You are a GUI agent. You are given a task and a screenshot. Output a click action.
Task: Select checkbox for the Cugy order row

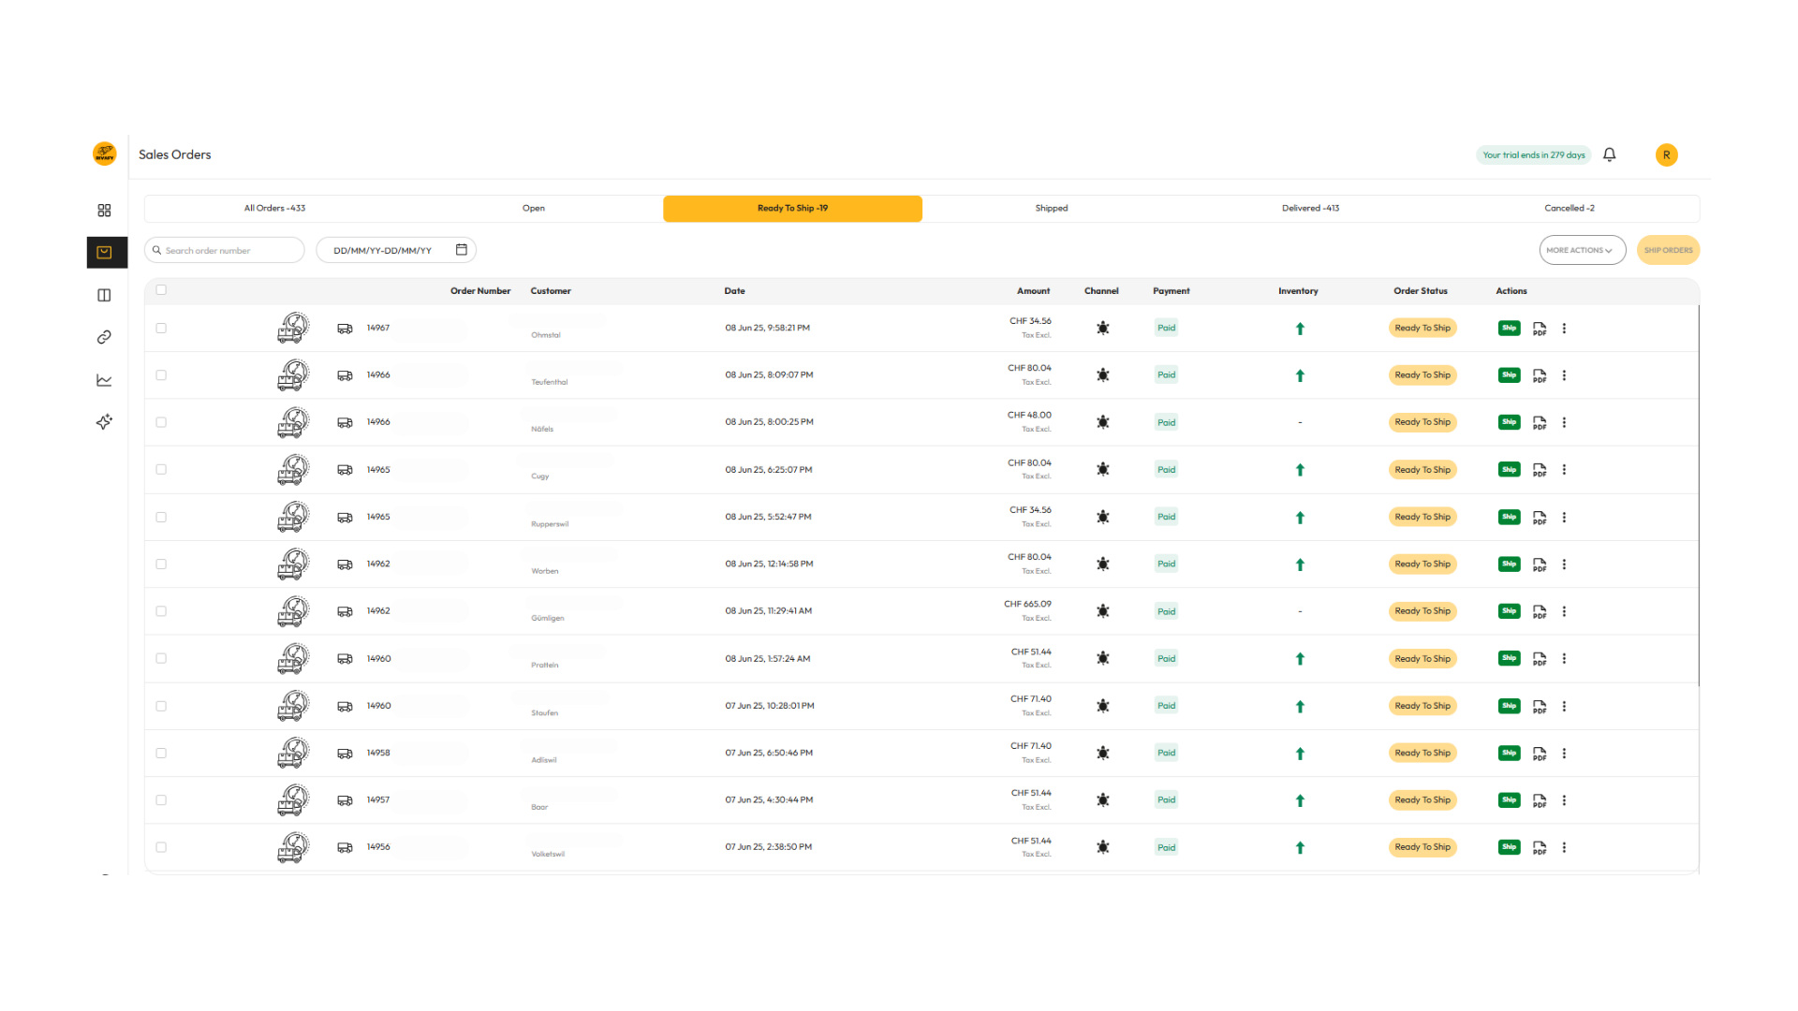tap(161, 470)
